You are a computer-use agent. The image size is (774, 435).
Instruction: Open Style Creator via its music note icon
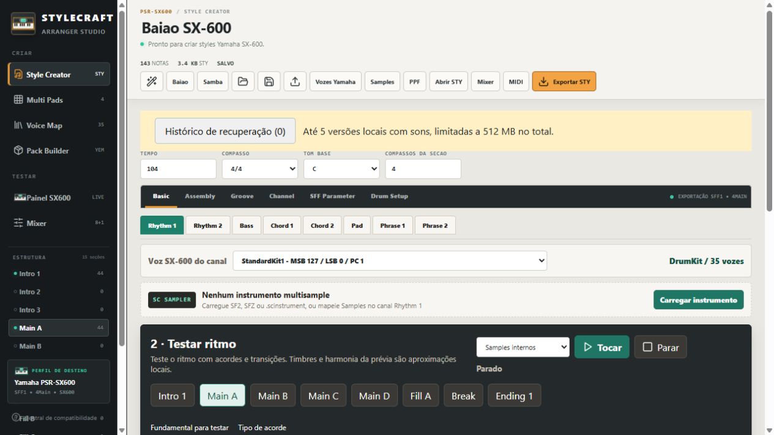[18, 75]
